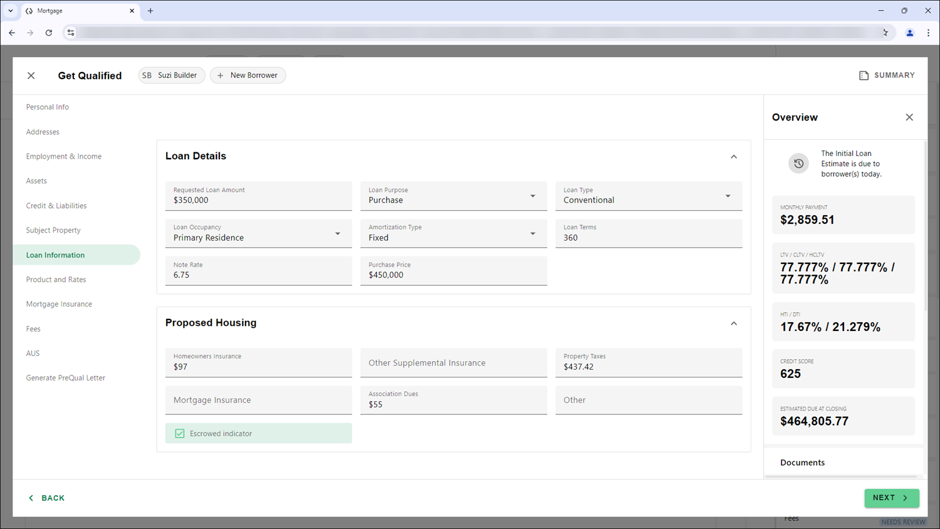Edit the Association Dues field
This screenshot has width=940, height=529.
pyautogui.click(x=454, y=400)
